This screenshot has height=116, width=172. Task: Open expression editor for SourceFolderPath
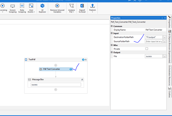(165, 41)
